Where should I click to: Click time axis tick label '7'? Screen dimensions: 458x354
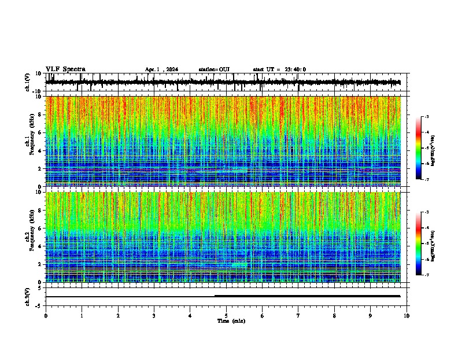pyautogui.click(x=298, y=316)
